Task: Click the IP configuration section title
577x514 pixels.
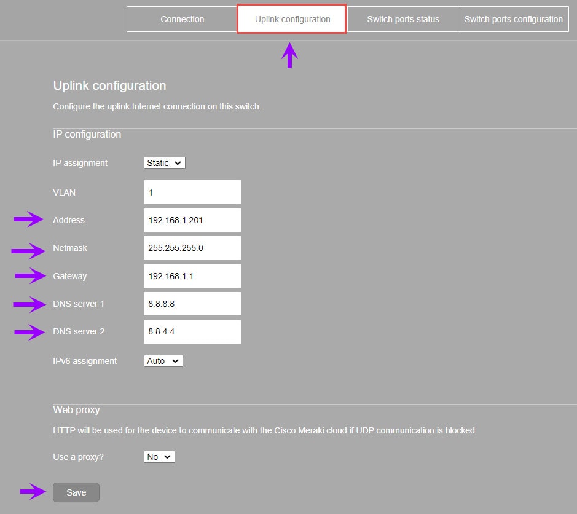Action: coord(87,135)
